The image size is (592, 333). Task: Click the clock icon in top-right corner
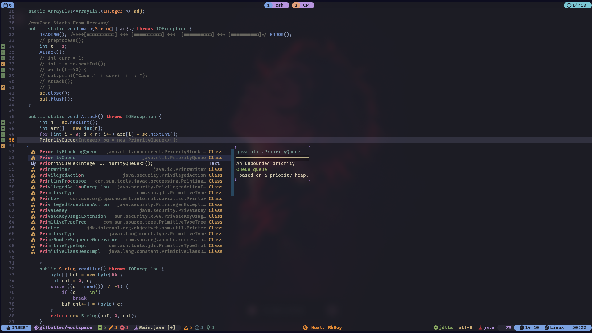coord(569,5)
